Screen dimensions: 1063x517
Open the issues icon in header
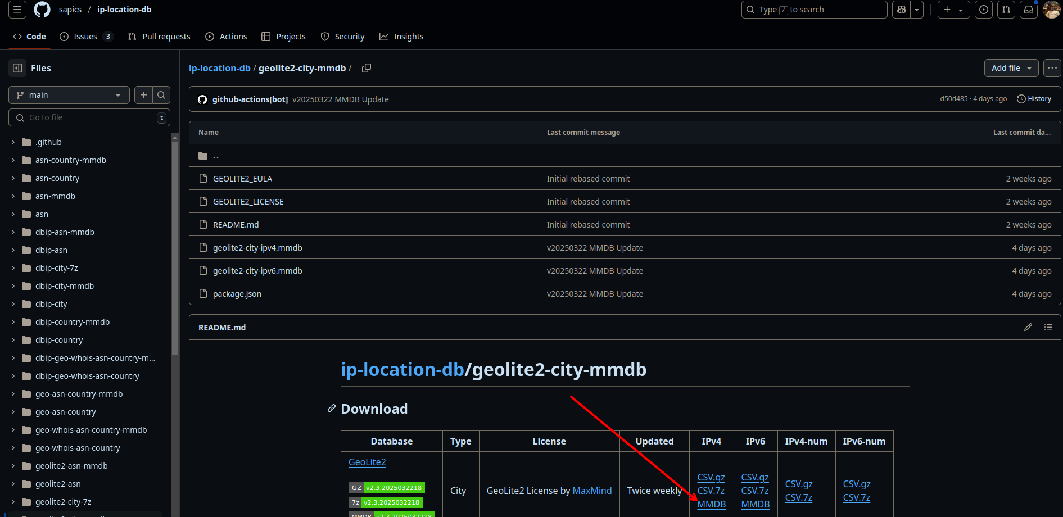point(984,10)
